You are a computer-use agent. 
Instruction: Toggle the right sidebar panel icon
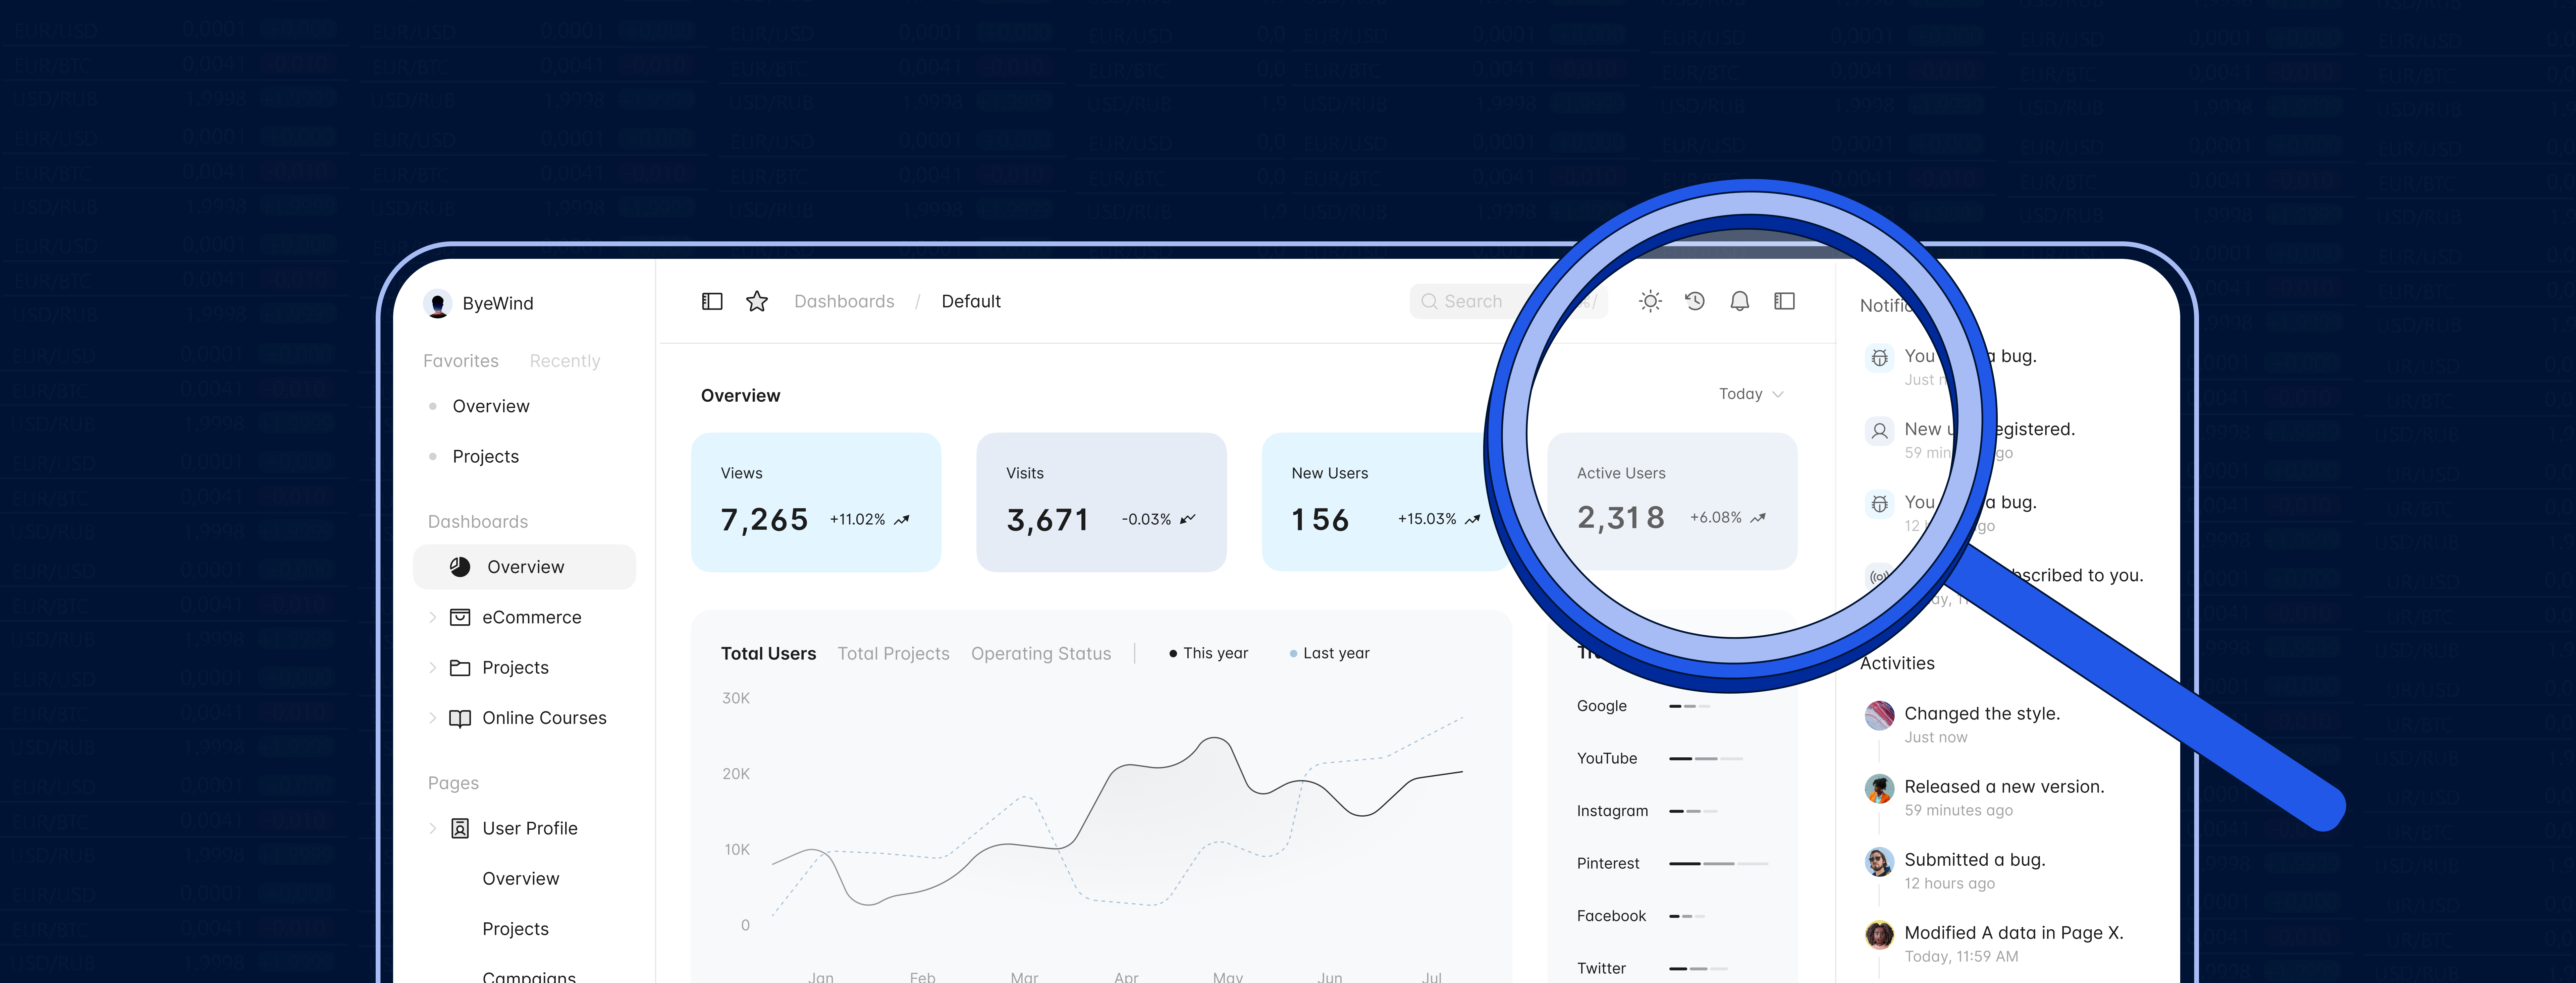pos(1785,301)
